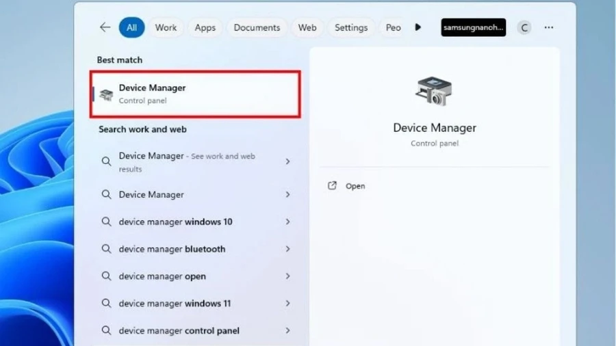Click the large Device Manager preview icon

(434, 92)
